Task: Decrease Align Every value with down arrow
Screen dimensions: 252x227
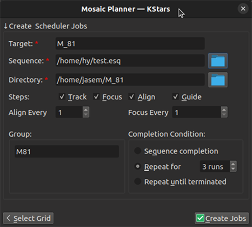Action: [86, 115]
